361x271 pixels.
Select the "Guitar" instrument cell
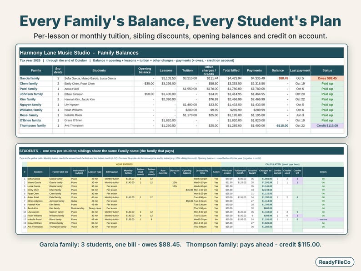click(79, 201)
